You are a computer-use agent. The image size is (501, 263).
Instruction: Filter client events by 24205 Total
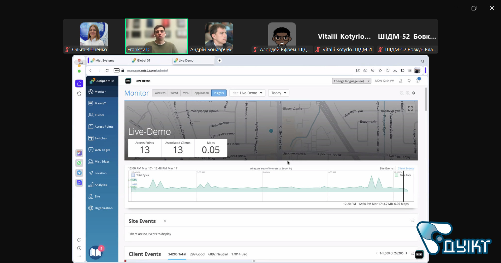pos(177,254)
